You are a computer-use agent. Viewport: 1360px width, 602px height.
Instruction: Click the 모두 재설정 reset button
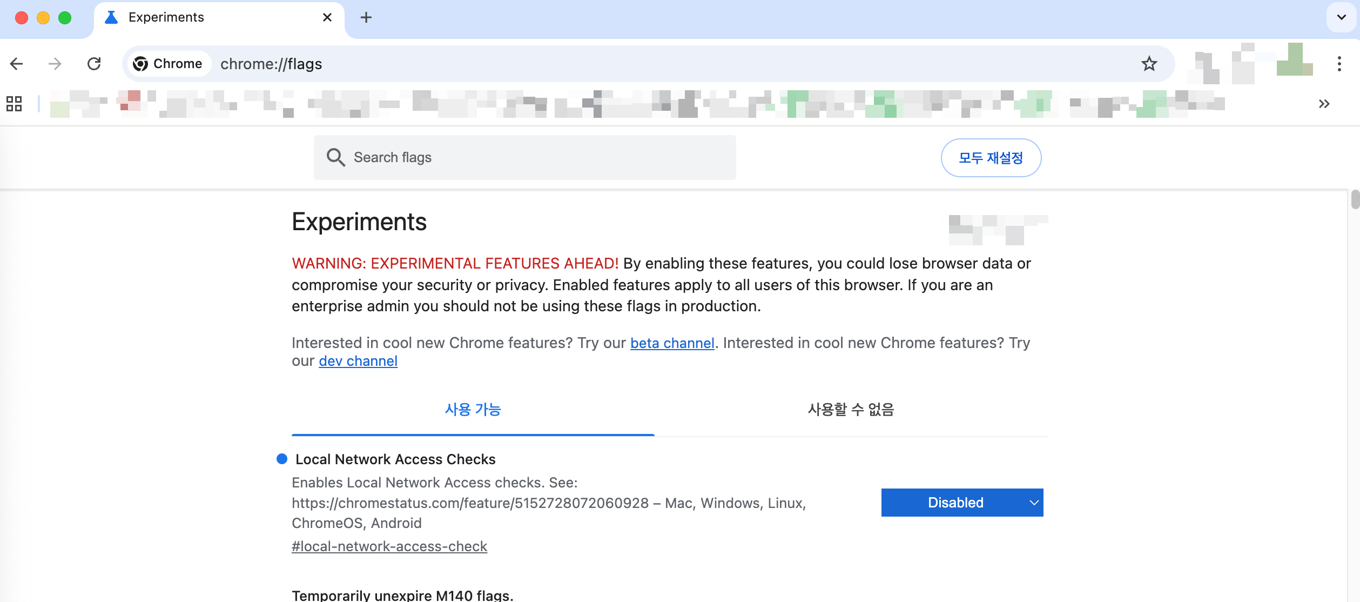tap(991, 158)
